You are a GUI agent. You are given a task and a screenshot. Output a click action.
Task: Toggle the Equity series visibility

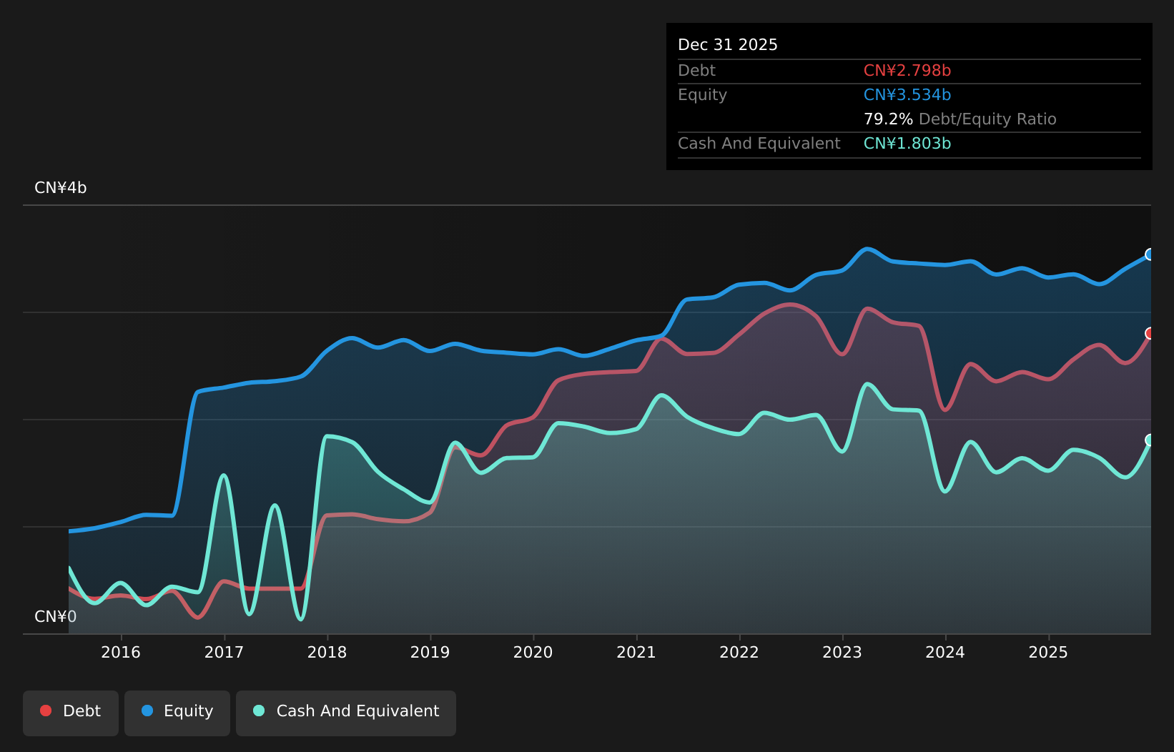(x=177, y=712)
